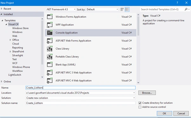The height and width of the screenshot is (118, 191).
Task: Expand the Office tree node
Action: [x=10, y=40]
